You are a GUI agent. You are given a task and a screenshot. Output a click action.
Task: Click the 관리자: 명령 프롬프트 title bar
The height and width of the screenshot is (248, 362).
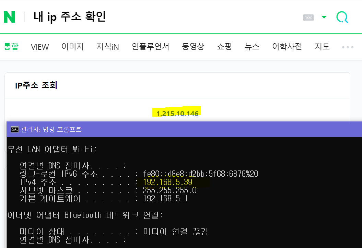tap(184, 129)
